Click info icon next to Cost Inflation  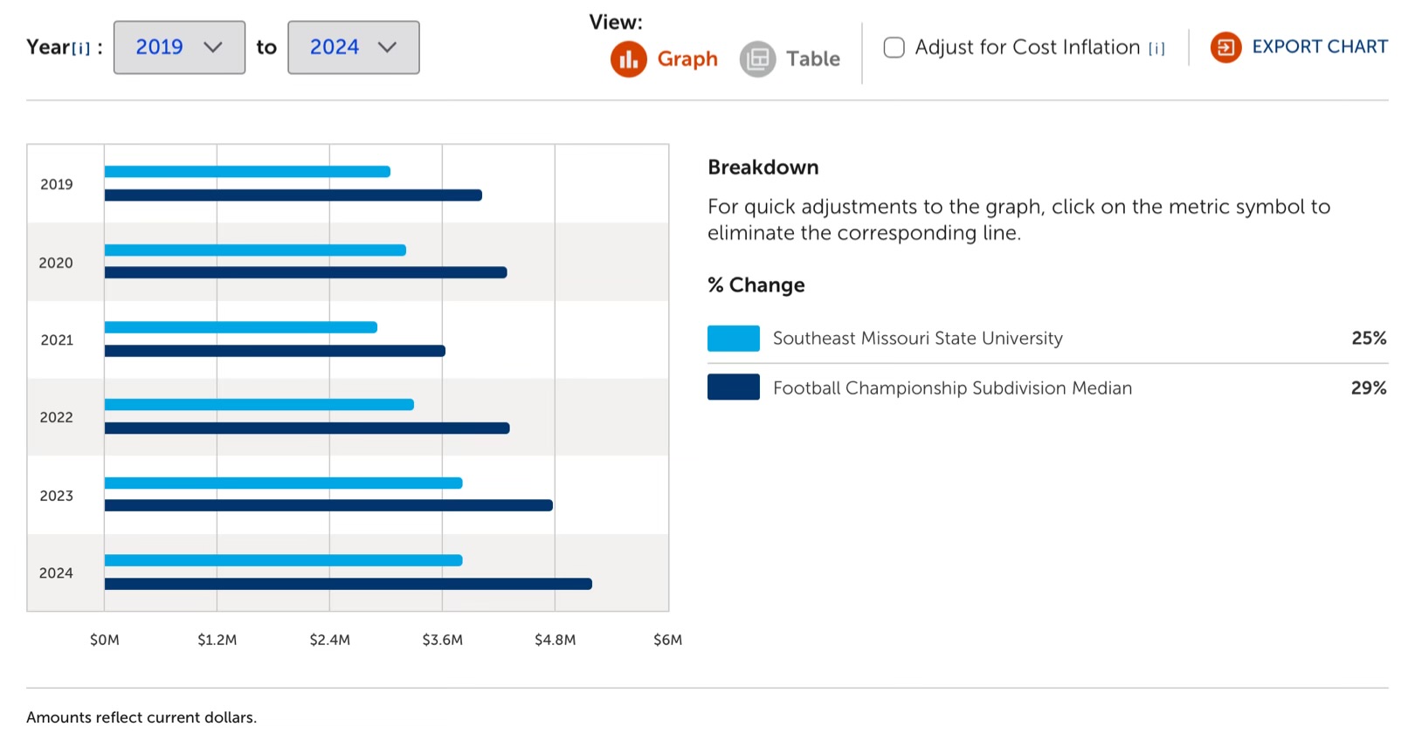coord(1156,49)
